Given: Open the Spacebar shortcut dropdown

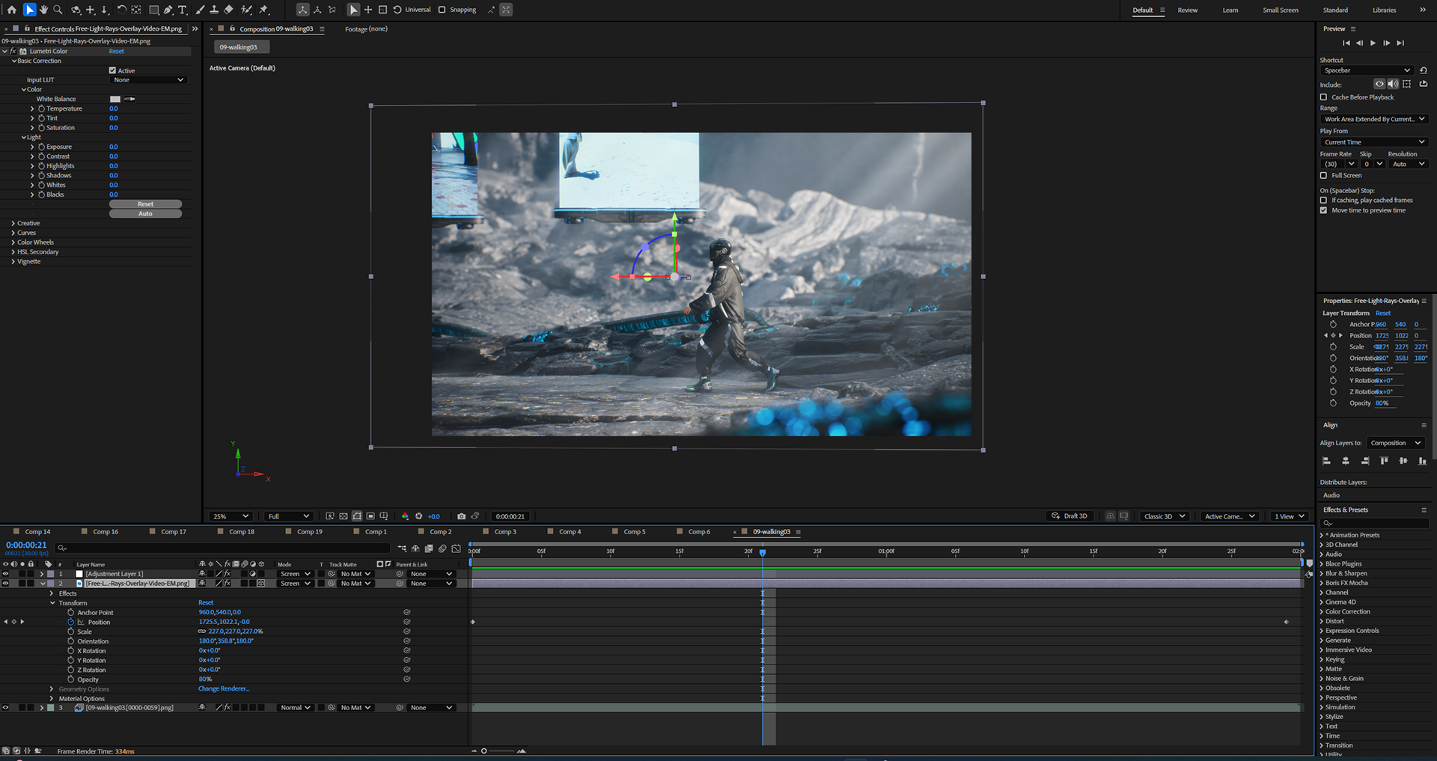Looking at the screenshot, I should [1366, 70].
